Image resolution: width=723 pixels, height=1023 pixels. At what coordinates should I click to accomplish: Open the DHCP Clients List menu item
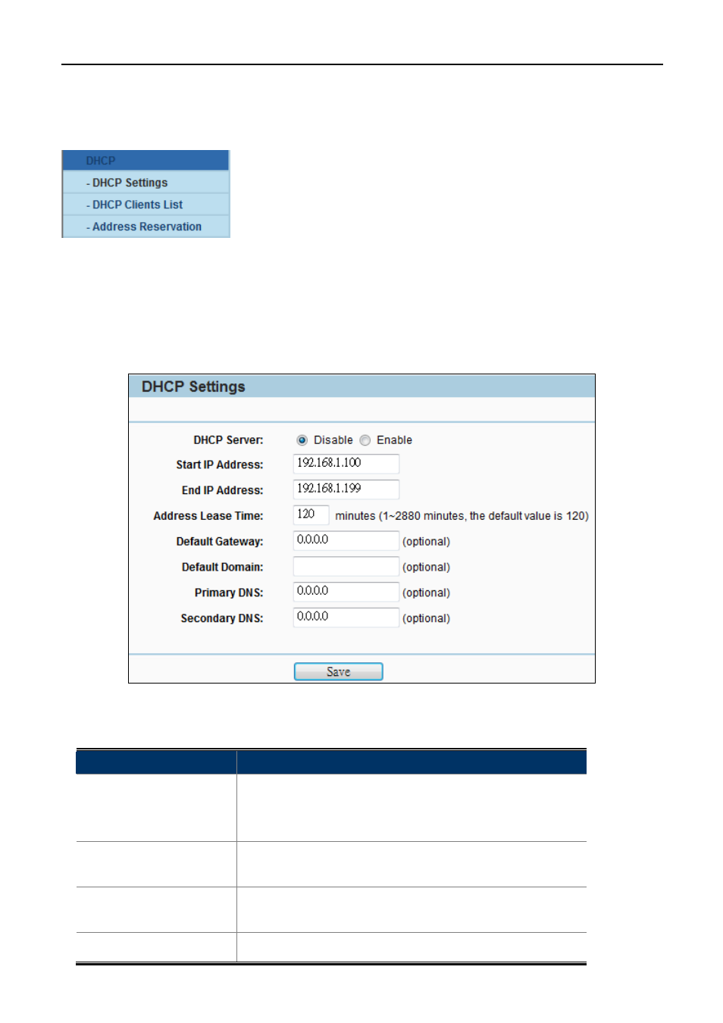pos(137,205)
